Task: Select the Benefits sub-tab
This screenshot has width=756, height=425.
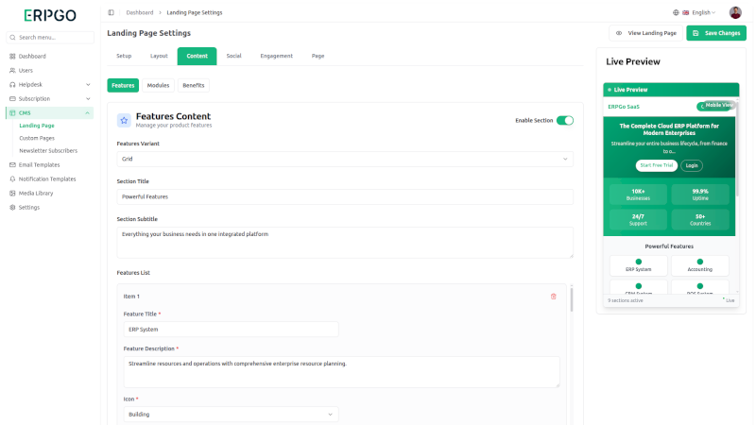Action: click(x=194, y=85)
